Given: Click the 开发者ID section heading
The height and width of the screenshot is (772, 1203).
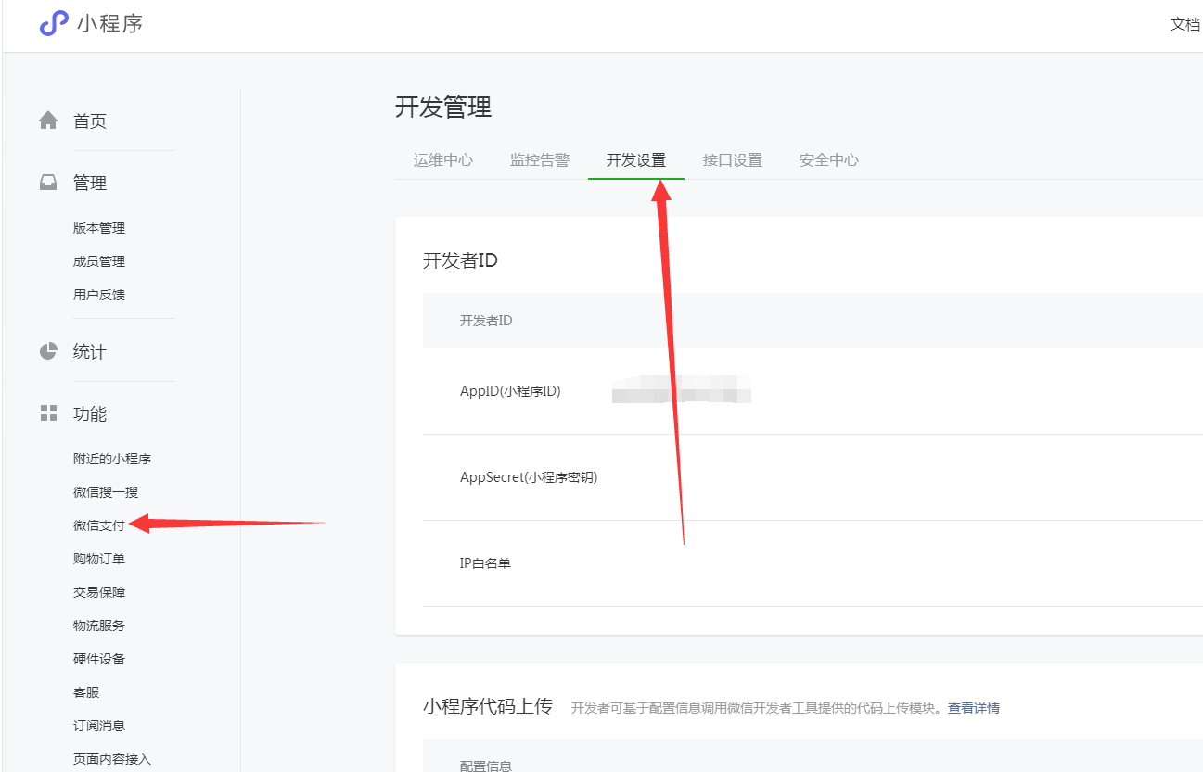Looking at the screenshot, I should (460, 260).
